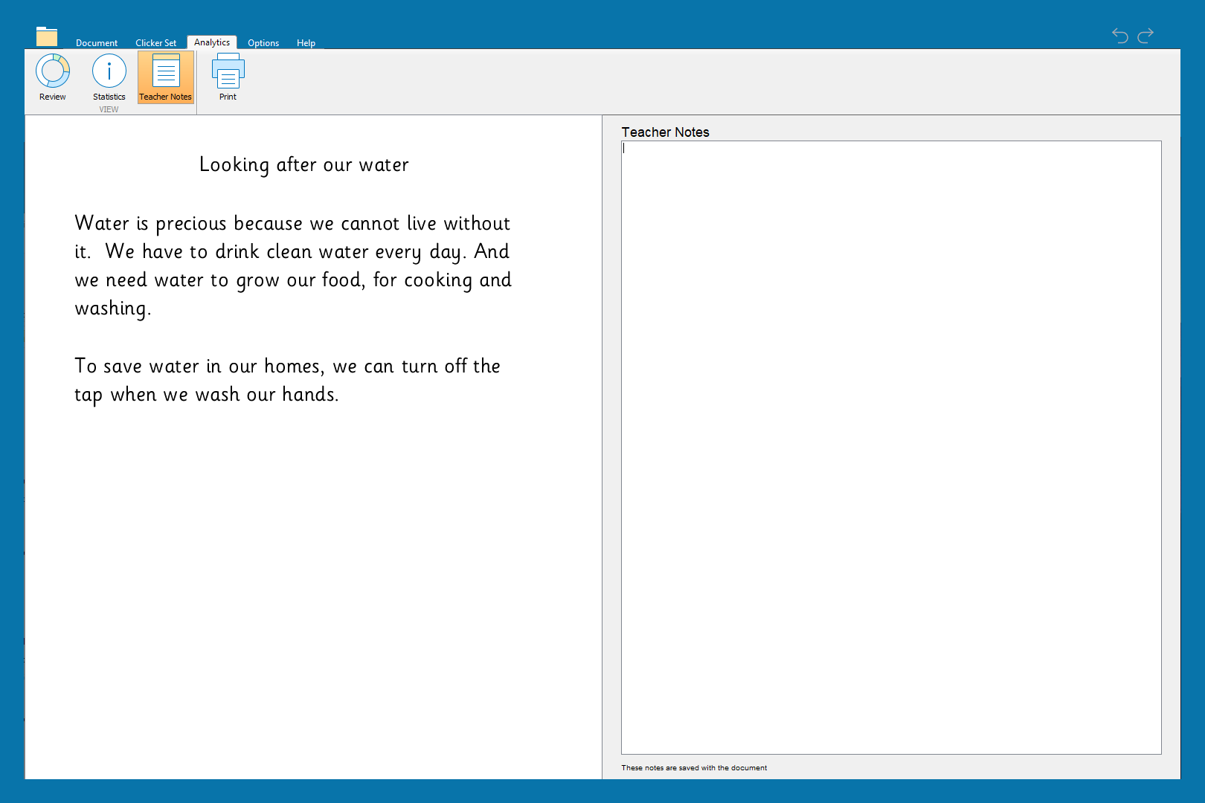Open the Help tab
The image size is (1205, 803).
pos(306,43)
